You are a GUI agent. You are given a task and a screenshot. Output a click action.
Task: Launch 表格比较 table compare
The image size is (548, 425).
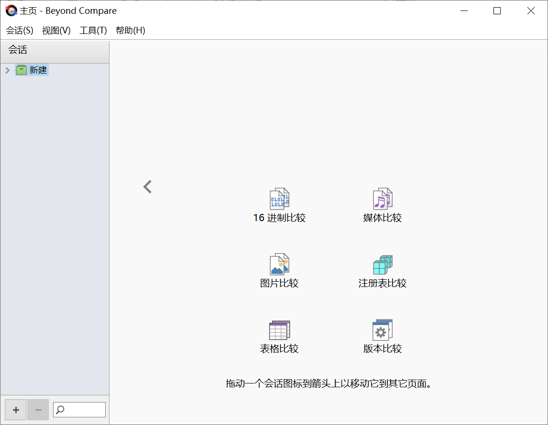click(x=279, y=330)
